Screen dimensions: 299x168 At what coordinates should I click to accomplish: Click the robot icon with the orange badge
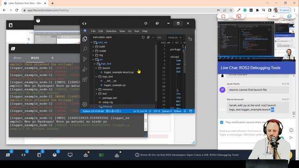click(x=85, y=155)
